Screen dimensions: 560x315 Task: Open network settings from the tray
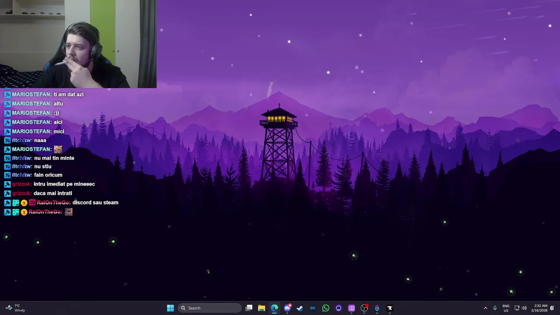(x=517, y=308)
